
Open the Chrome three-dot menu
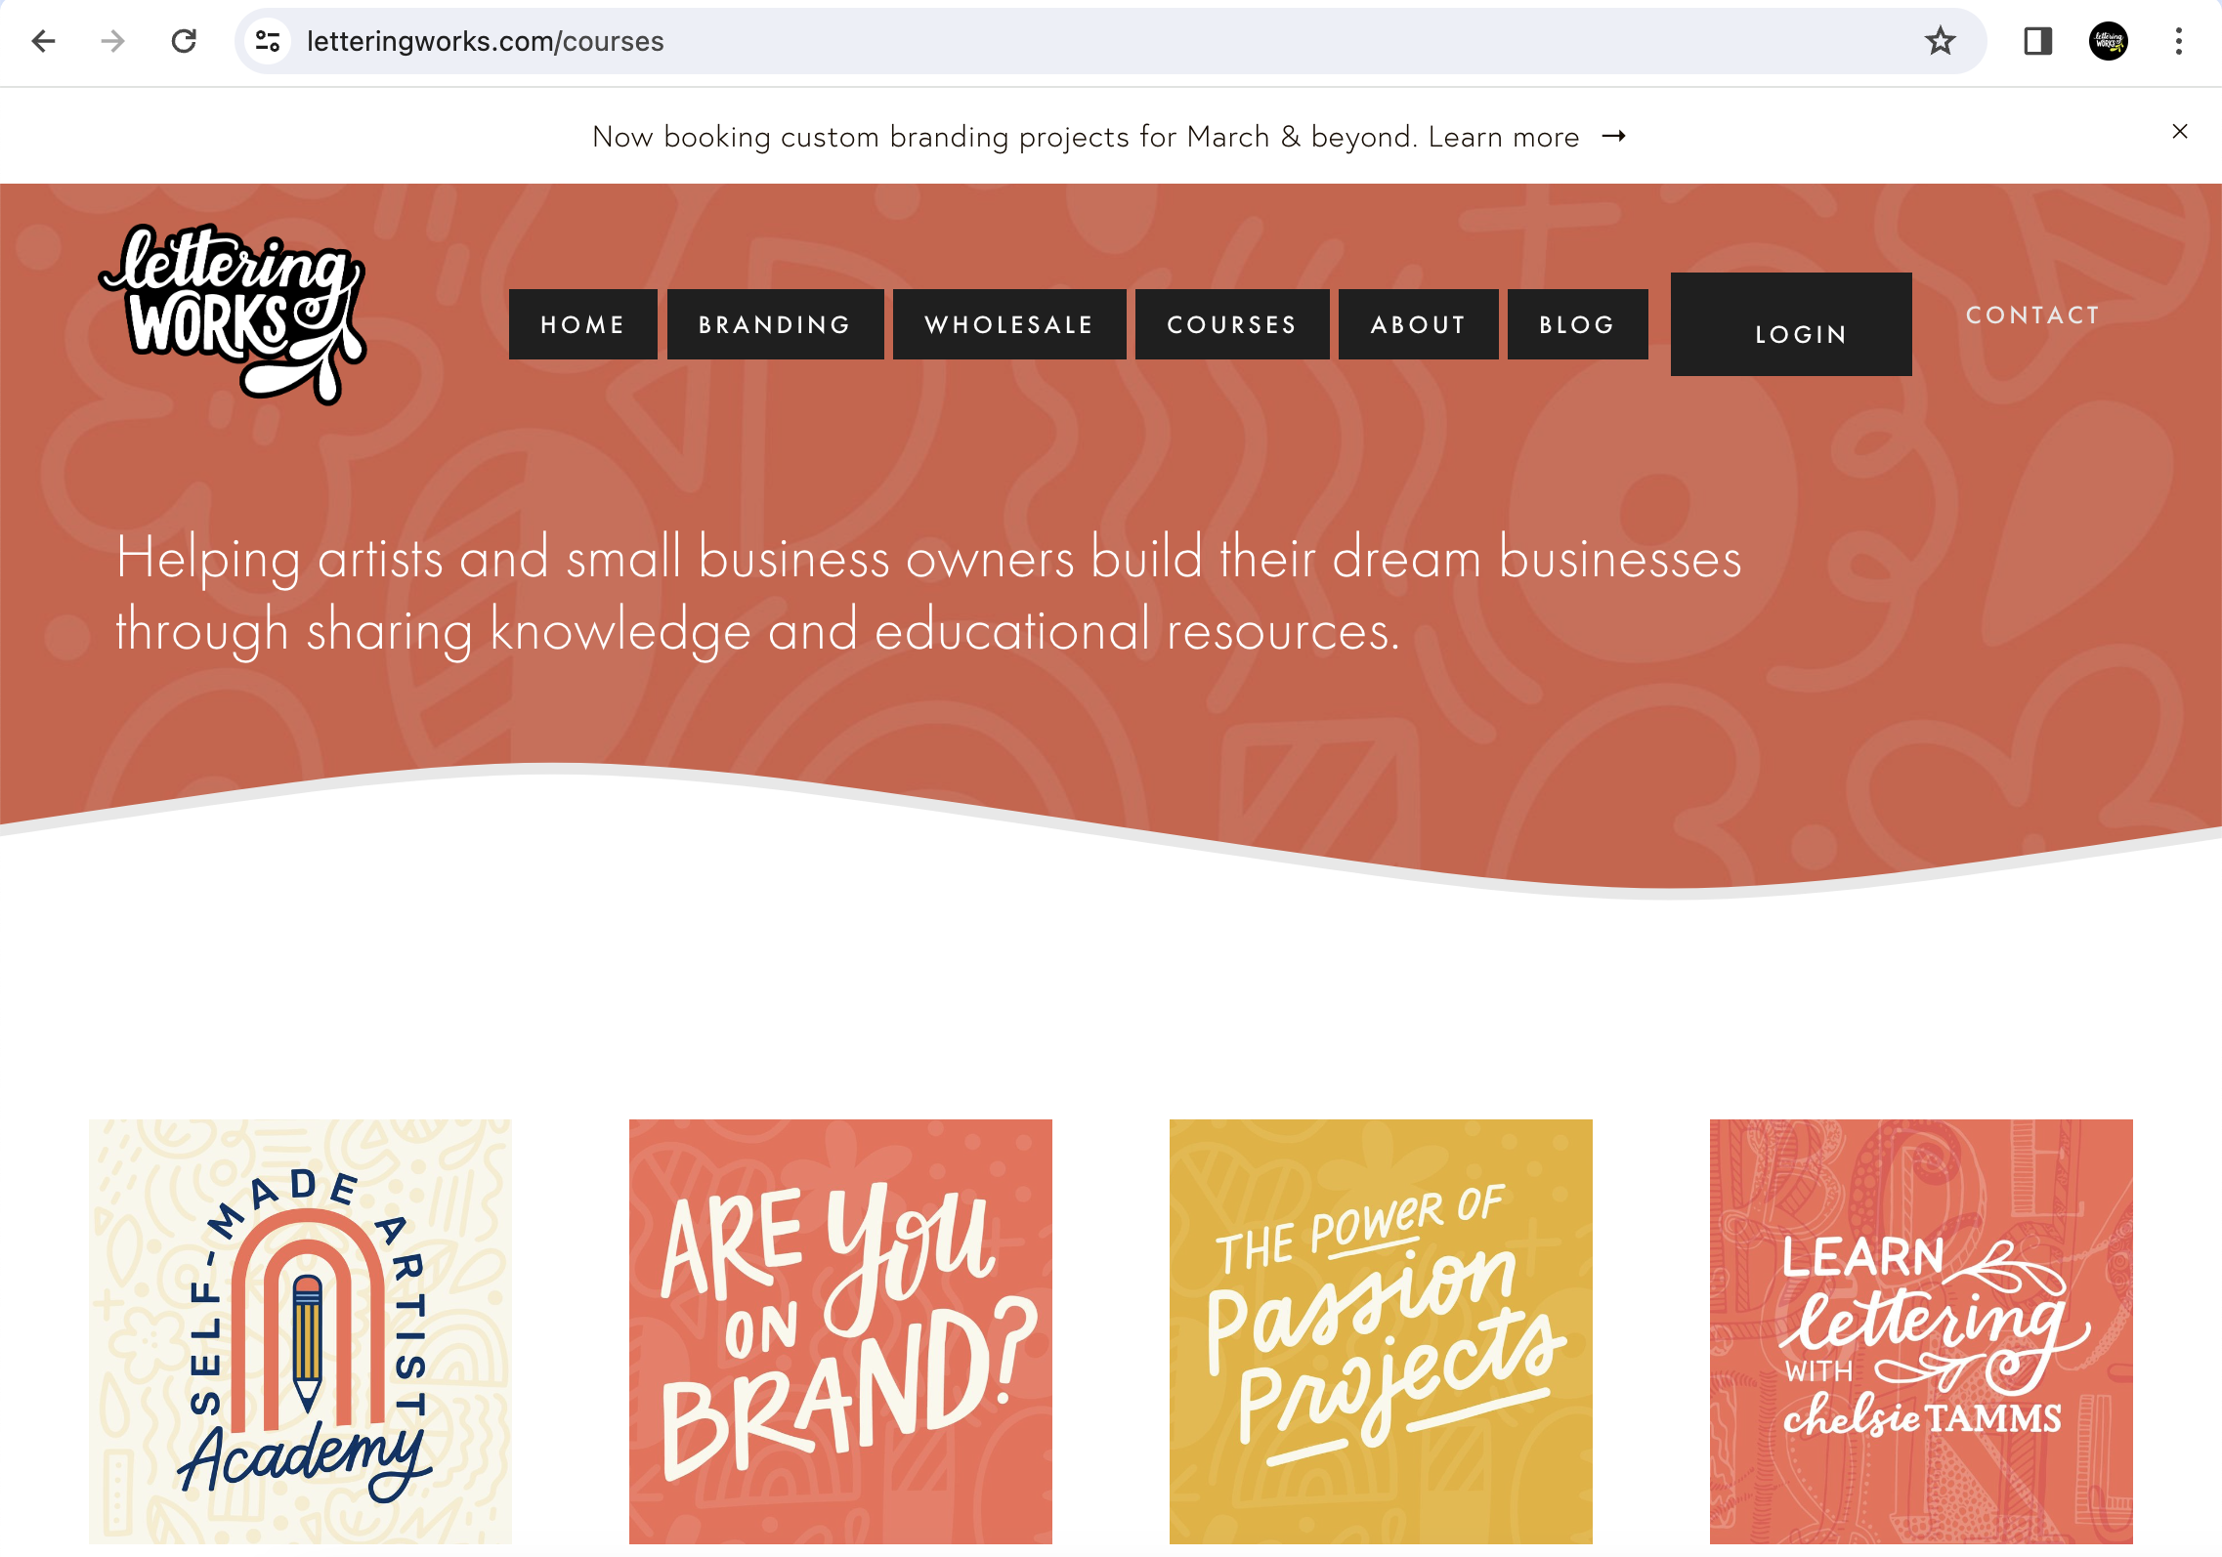pyautogui.click(x=2179, y=41)
